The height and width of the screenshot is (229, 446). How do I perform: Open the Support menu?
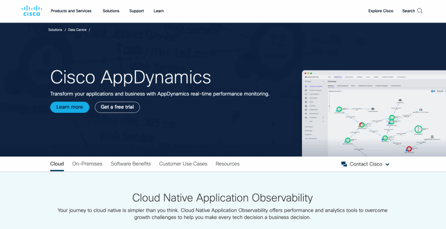pos(136,11)
